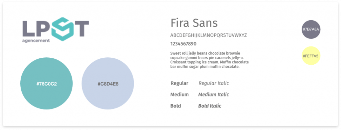The image size is (341, 130).
Task: Click the LPST agencement logo
Action: [x=56, y=30]
